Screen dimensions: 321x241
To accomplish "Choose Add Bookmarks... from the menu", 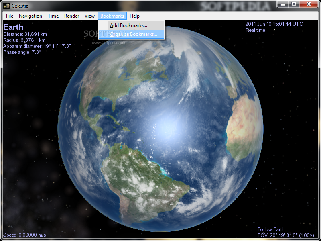I will point(132,25).
